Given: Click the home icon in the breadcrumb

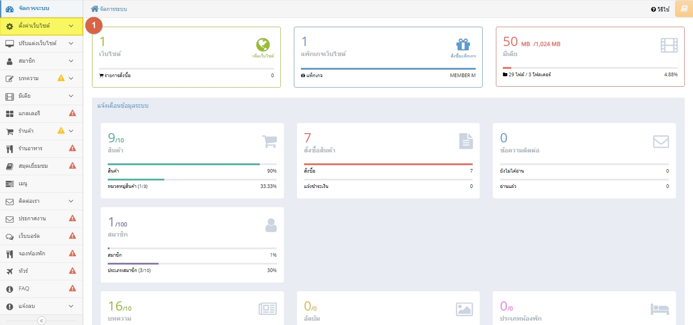Looking at the screenshot, I should tap(95, 9).
